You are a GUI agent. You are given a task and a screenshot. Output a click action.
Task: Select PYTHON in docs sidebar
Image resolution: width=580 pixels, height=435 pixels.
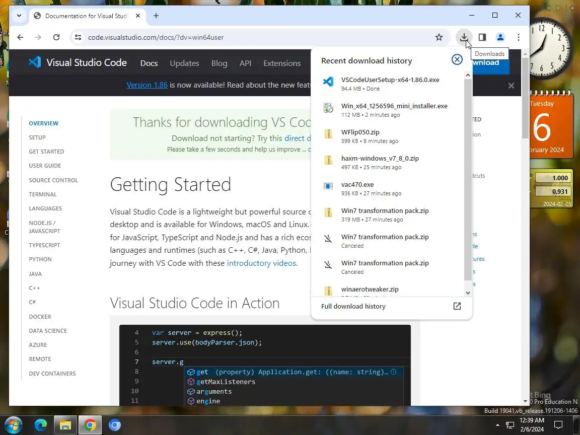(x=40, y=259)
